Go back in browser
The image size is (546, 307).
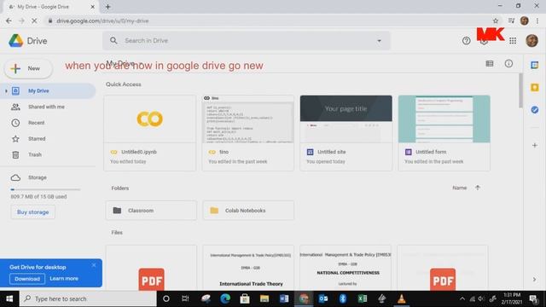[x=9, y=20]
